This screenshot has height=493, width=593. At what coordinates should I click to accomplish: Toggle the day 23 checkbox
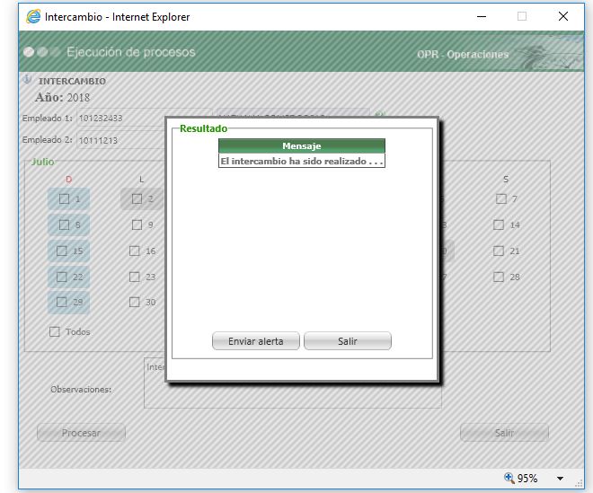click(134, 277)
